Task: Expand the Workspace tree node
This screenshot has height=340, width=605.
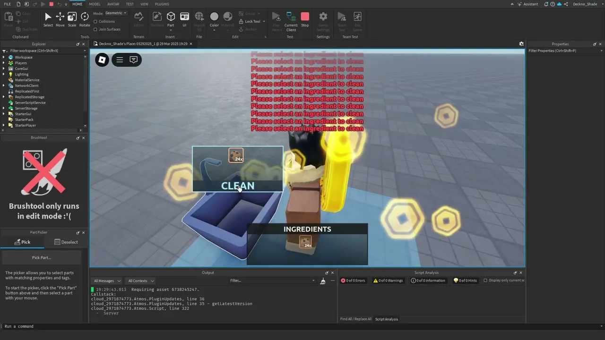Action: coord(4,57)
